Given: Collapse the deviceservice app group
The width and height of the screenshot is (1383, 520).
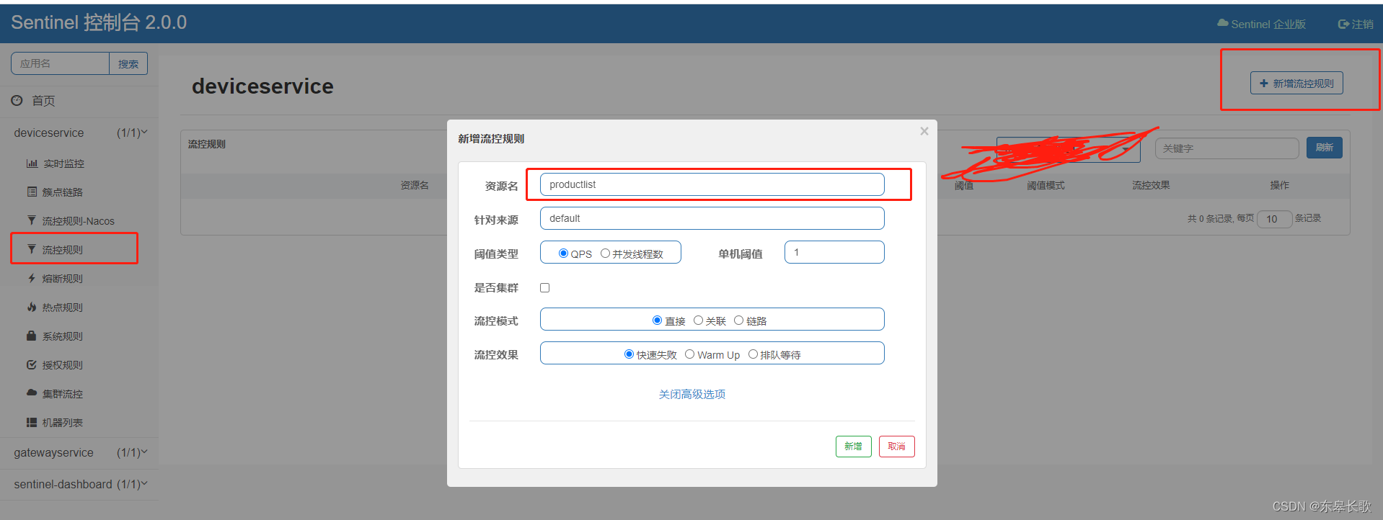Looking at the screenshot, I should click(79, 133).
